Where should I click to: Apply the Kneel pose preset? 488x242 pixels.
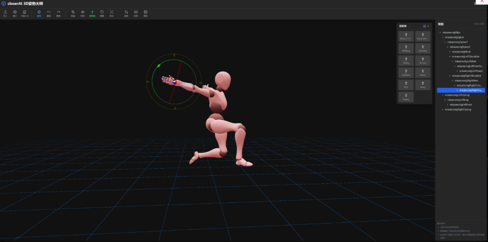click(x=422, y=73)
